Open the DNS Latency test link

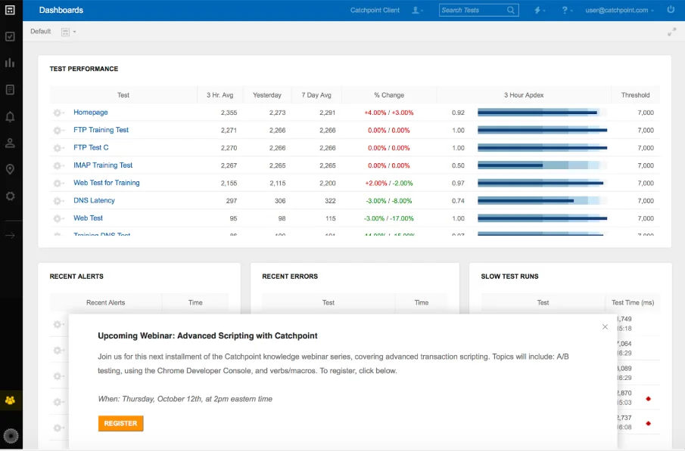click(x=94, y=200)
